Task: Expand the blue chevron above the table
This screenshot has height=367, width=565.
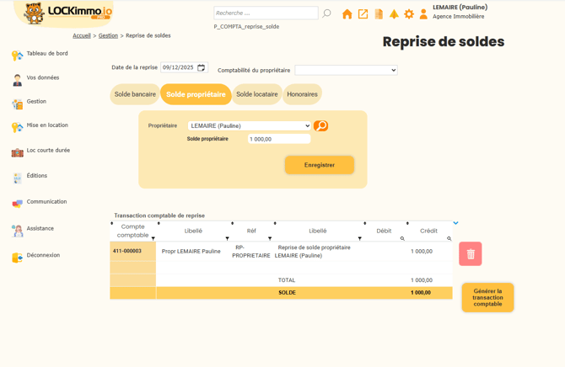Action: pos(455,223)
